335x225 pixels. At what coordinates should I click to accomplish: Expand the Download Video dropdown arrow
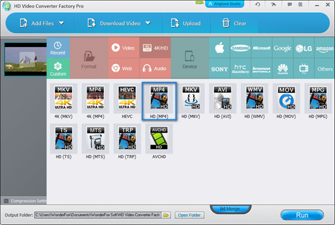point(148,23)
